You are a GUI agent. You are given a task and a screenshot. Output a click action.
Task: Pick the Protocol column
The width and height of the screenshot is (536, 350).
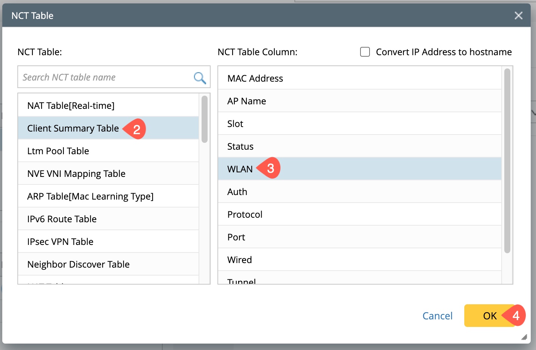[x=245, y=214]
